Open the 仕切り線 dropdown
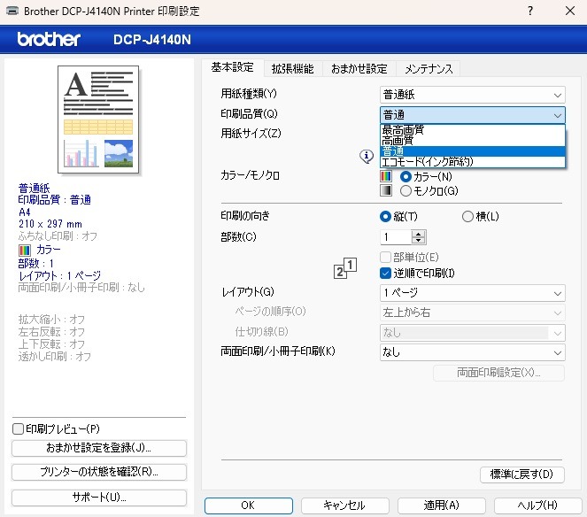The image size is (587, 517). point(473,333)
